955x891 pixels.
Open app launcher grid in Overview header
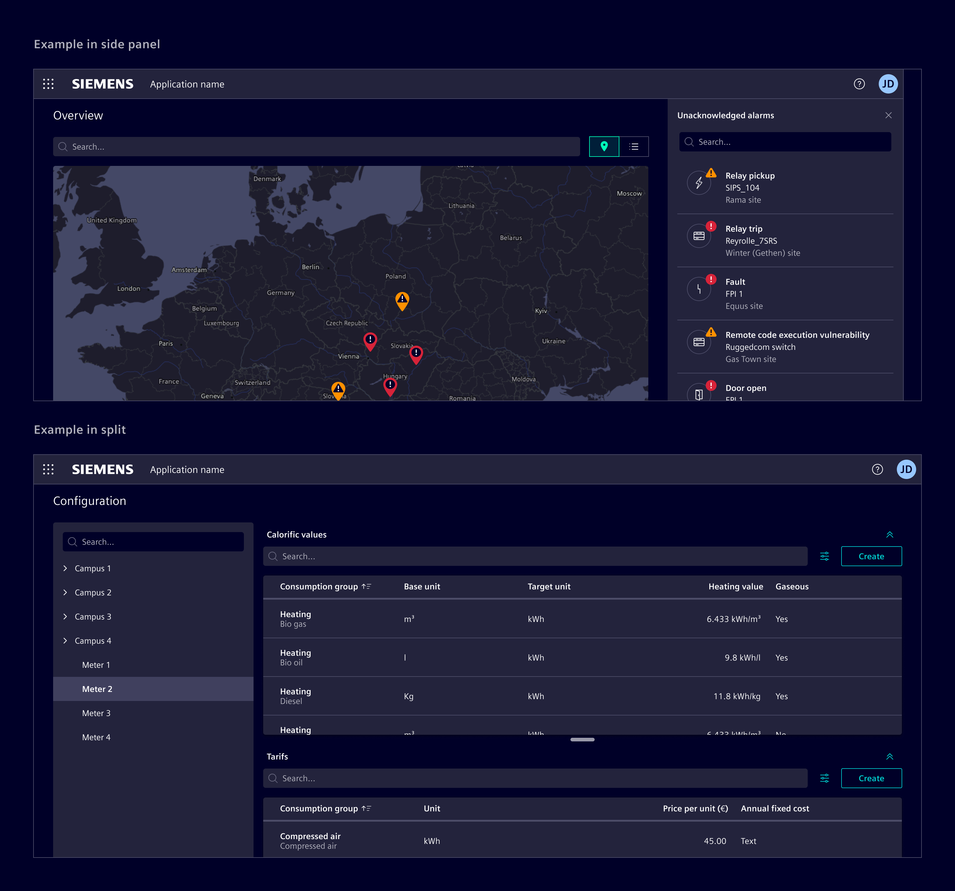click(x=48, y=84)
